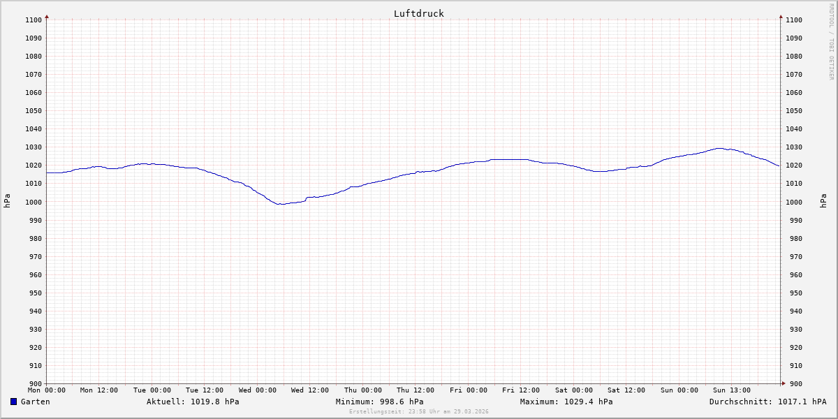
Task: Click the 1100 label on left y-axis
Action: coord(34,20)
